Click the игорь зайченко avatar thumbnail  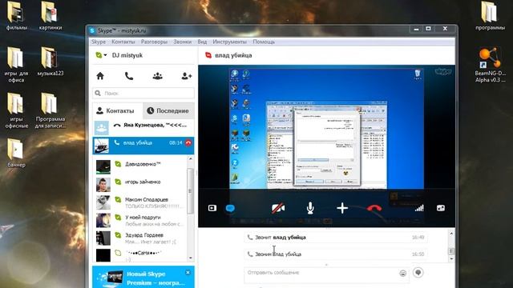(x=103, y=185)
